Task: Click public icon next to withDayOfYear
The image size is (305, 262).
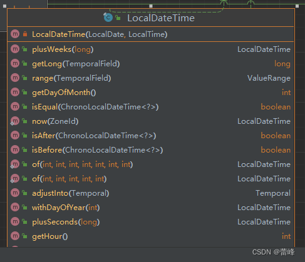Action: [x=24, y=208]
